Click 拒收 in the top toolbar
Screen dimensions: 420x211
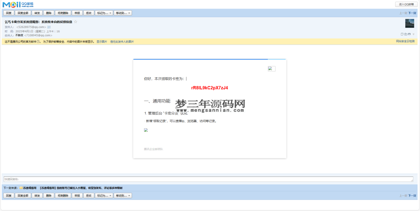click(x=89, y=13)
